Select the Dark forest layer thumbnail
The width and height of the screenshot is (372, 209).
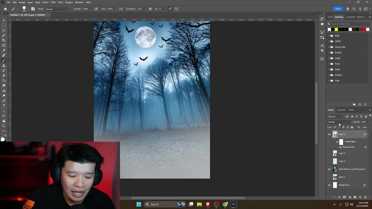[x=335, y=169]
